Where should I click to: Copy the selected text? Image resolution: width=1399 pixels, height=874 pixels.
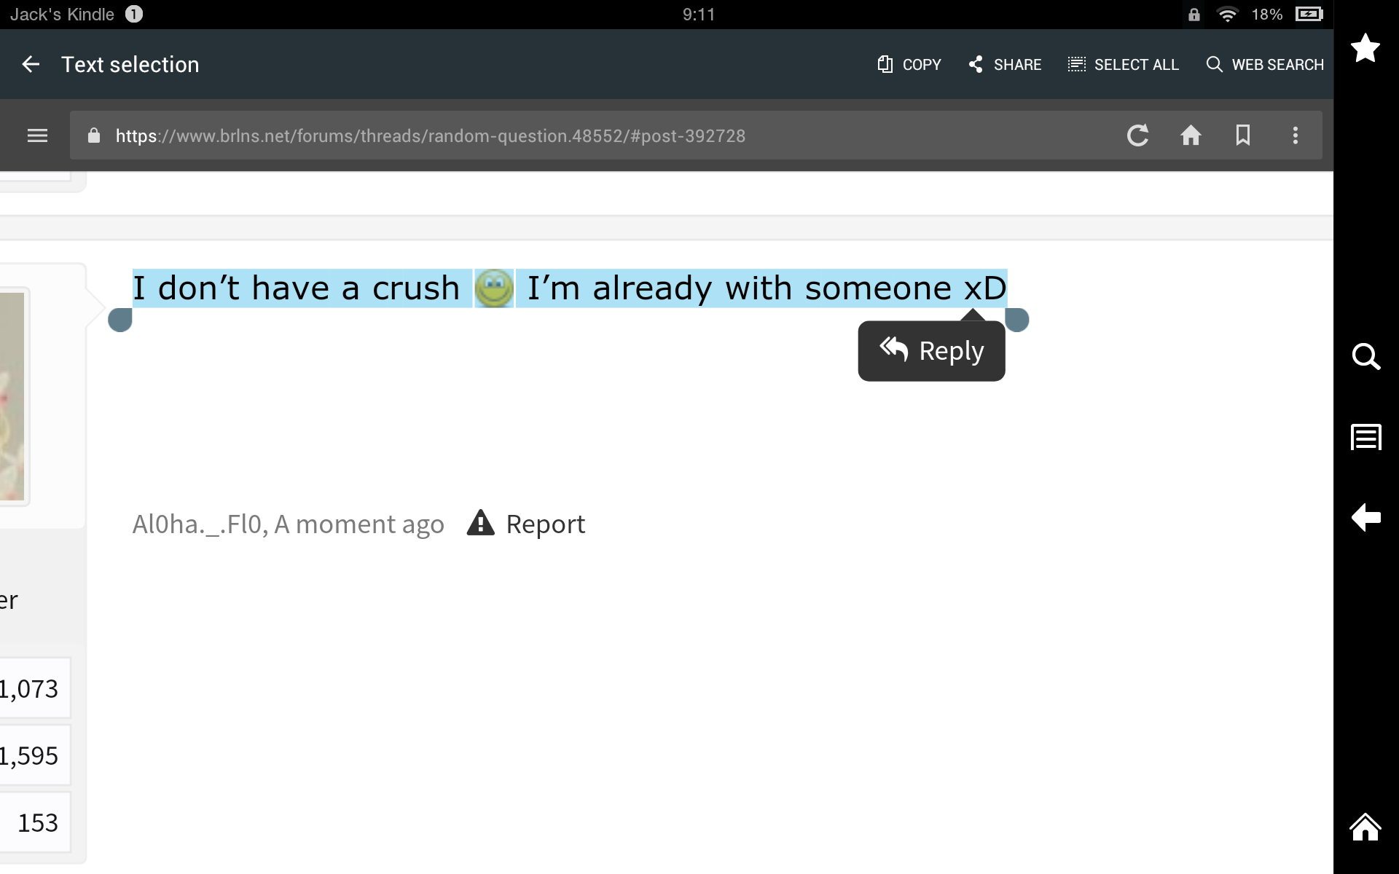[x=909, y=64]
